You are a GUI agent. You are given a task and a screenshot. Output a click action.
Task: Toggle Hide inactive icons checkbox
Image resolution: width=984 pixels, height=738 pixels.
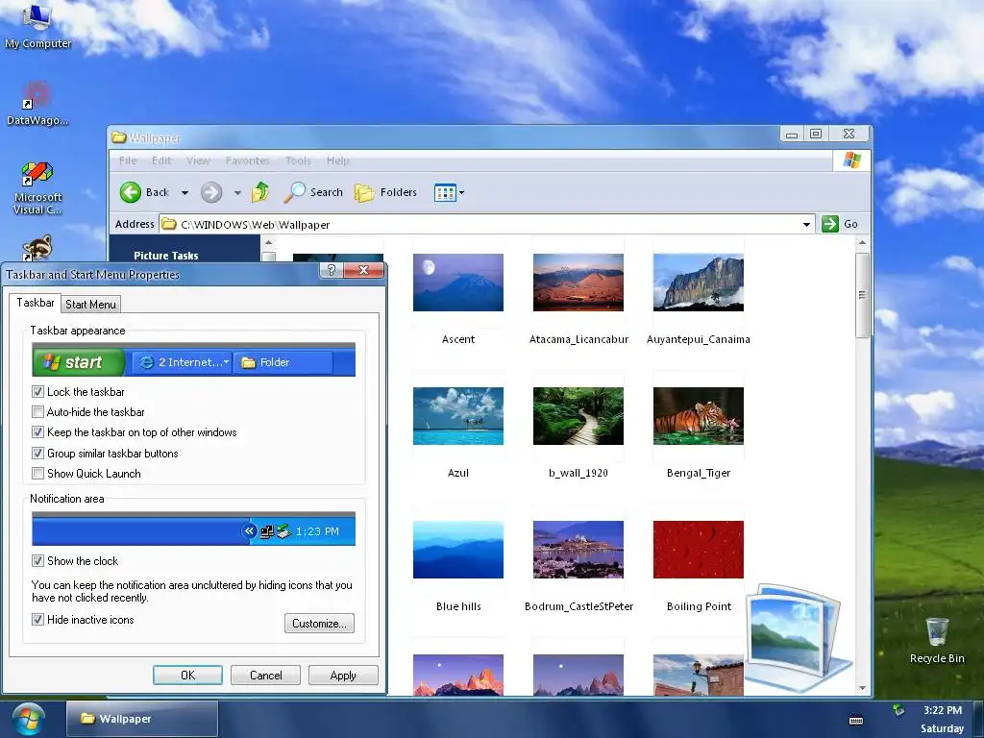click(x=37, y=620)
